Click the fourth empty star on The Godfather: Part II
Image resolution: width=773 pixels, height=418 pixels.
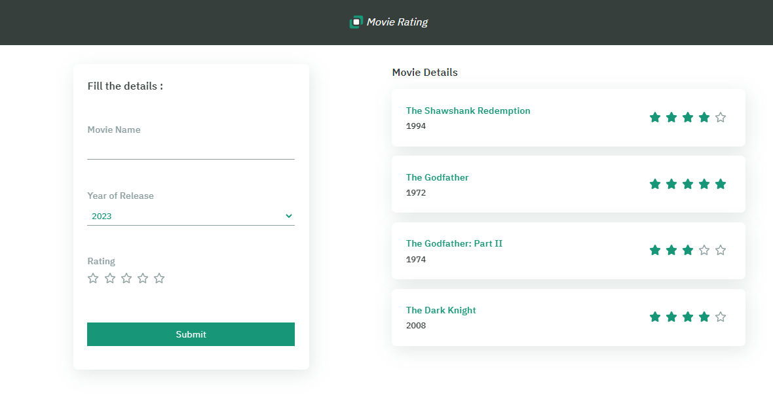pos(704,250)
